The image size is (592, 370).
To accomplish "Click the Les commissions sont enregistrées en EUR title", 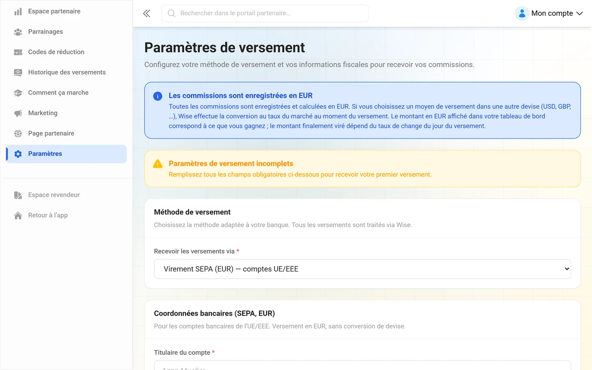I will pos(240,96).
